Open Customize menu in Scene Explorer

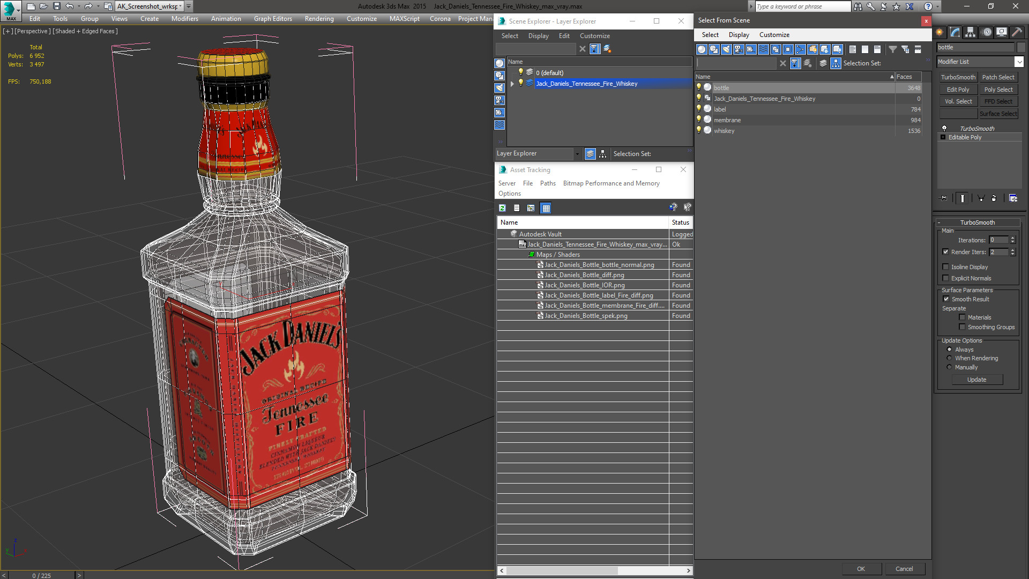[594, 36]
